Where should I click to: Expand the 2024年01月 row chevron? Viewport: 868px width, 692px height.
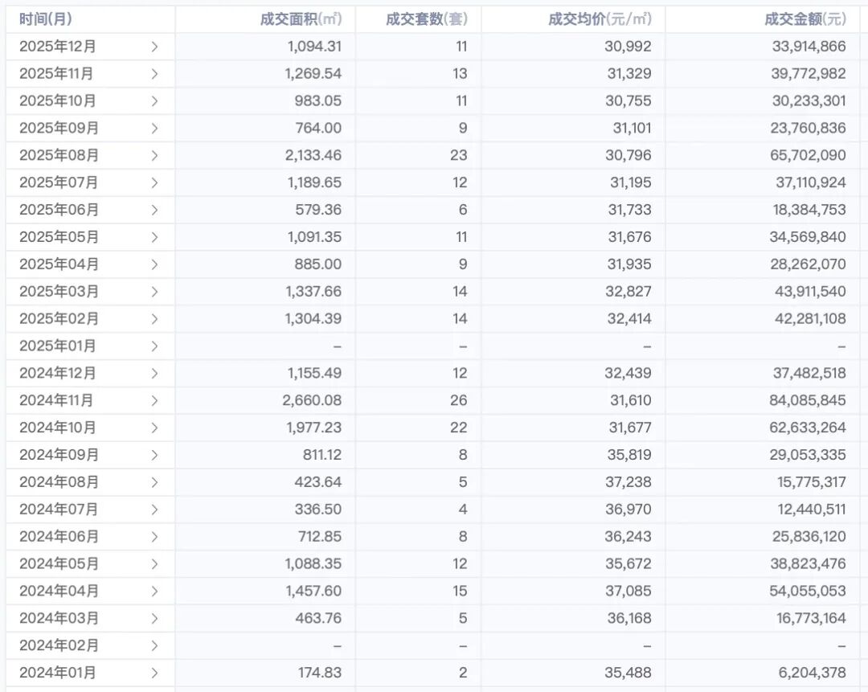click(154, 673)
